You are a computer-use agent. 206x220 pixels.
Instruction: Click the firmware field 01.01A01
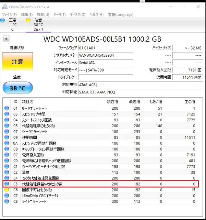click(106, 48)
